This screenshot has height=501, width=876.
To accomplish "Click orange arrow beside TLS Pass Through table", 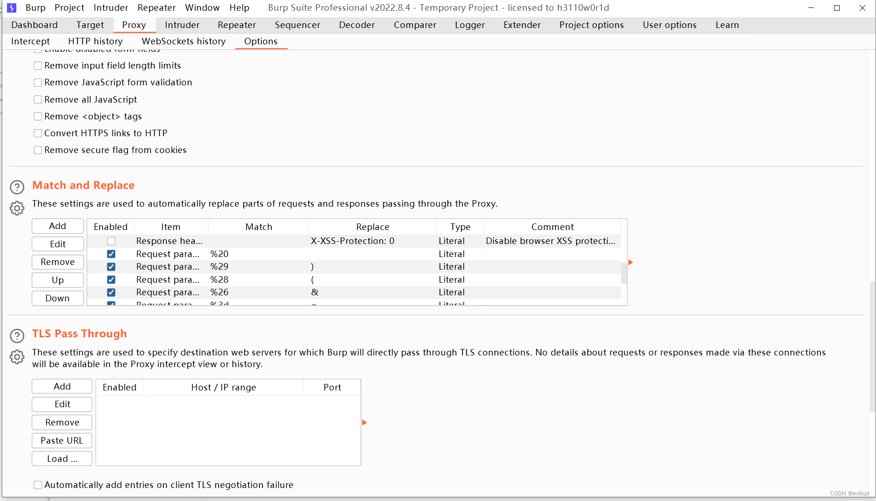I will pyautogui.click(x=365, y=423).
